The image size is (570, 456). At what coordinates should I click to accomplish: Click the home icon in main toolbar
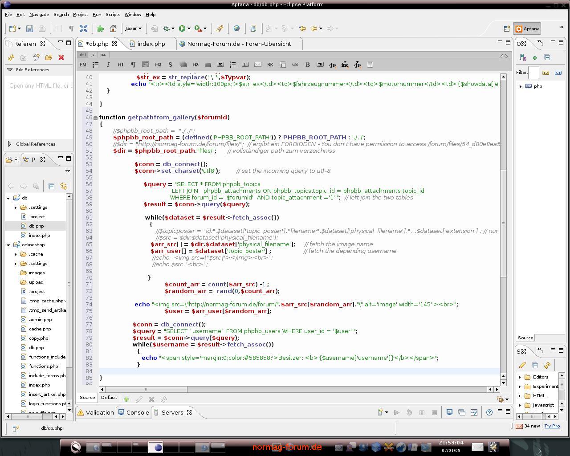(113, 28)
